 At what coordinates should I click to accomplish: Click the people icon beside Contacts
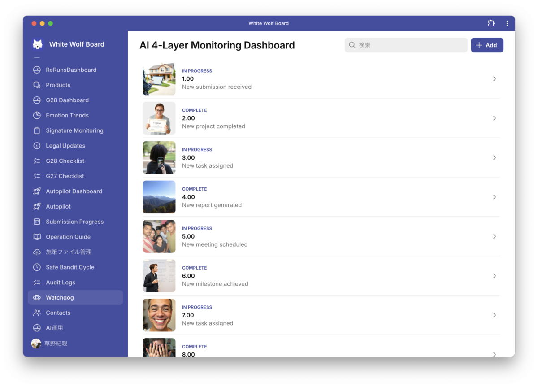[x=37, y=313]
